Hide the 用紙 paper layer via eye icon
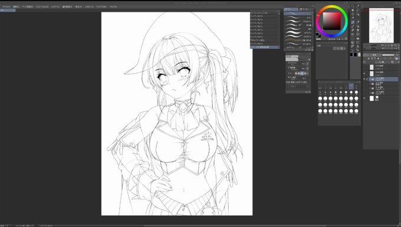The width and height of the screenshot is (401, 227). (364, 98)
